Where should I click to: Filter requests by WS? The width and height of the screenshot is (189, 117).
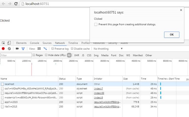128,55
